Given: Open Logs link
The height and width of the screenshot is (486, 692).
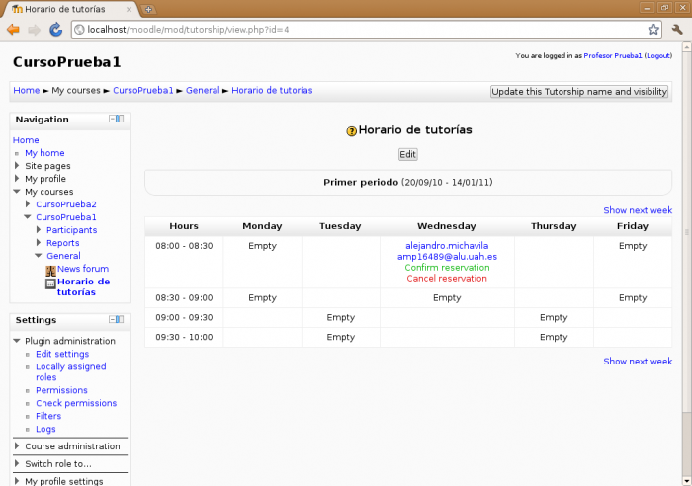Looking at the screenshot, I should (x=45, y=429).
